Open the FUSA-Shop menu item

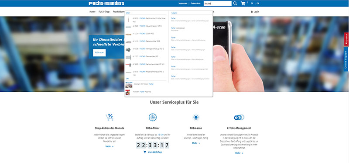pyautogui.click(x=104, y=12)
